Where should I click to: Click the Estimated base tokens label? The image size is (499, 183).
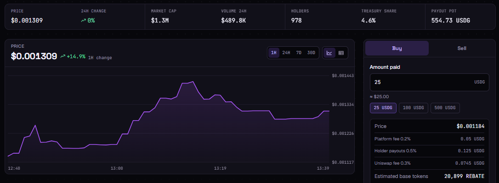401,176
